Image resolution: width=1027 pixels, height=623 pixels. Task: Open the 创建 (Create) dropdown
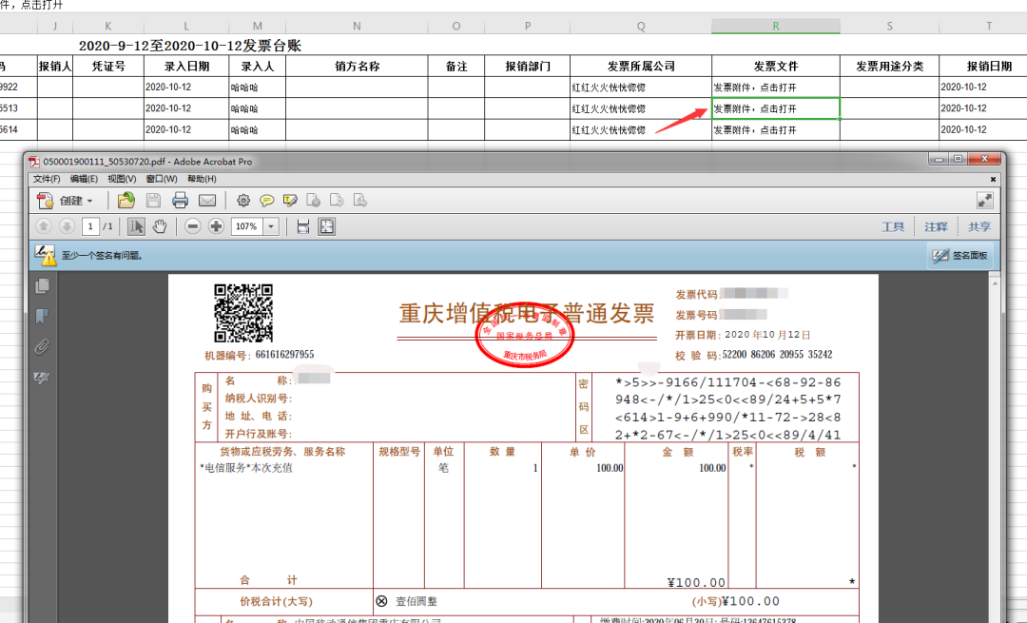coord(57,200)
